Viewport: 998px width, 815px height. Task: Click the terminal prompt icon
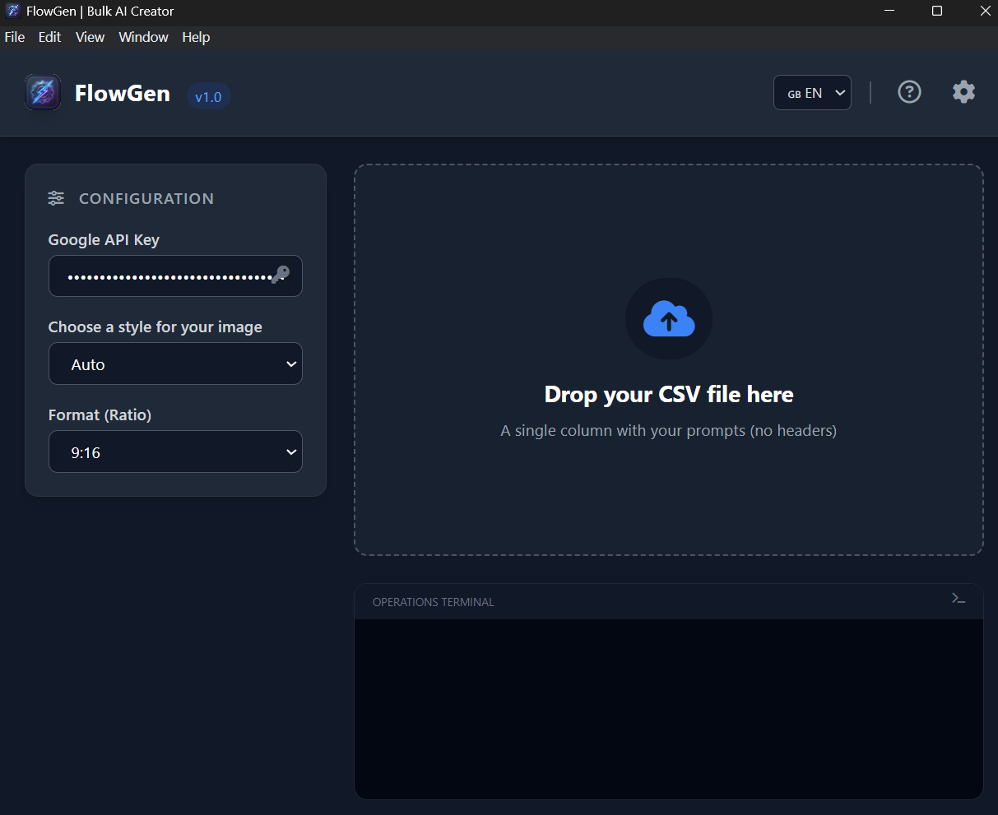pos(959,599)
